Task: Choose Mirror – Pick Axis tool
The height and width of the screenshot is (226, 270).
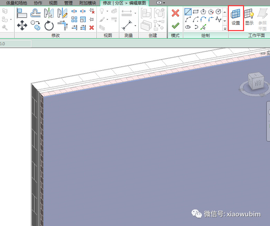Action: pos(49,13)
